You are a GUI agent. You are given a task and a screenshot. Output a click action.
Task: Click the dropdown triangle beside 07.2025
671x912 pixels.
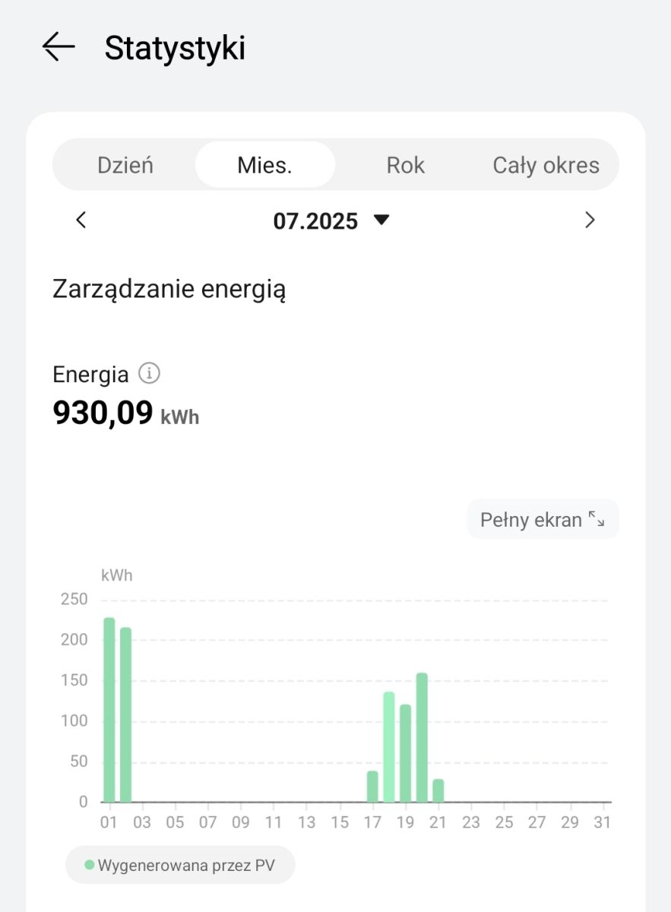(381, 220)
